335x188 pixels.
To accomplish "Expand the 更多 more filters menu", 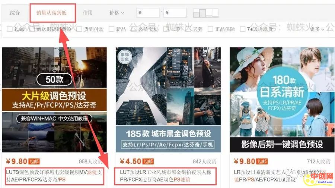I will pyautogui.click(x=316, y=29).
